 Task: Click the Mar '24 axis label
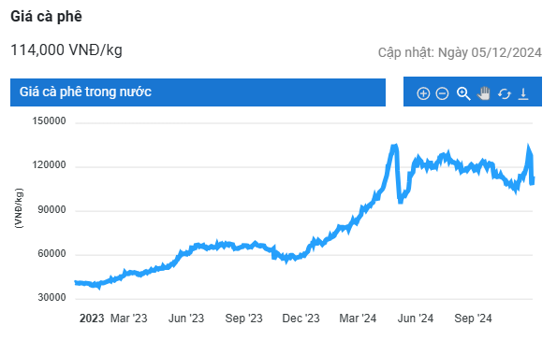point(358,318)
